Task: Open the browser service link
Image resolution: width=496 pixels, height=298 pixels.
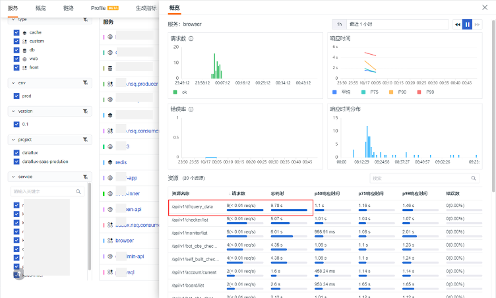Action: point(125,241)
